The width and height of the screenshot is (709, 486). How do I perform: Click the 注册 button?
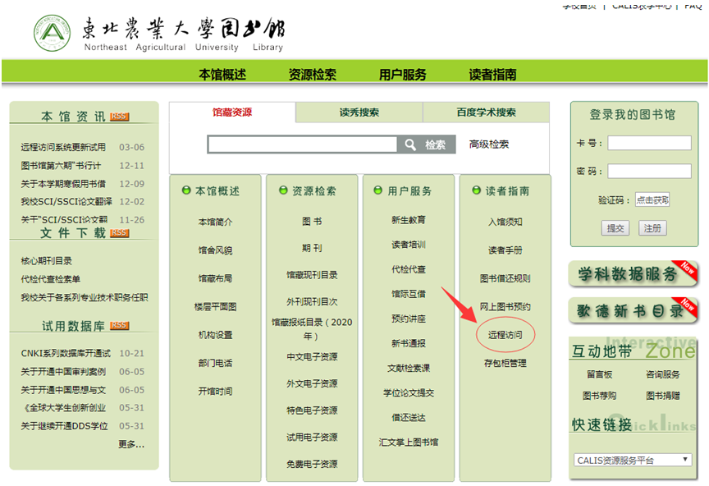[x=652, y=228]
